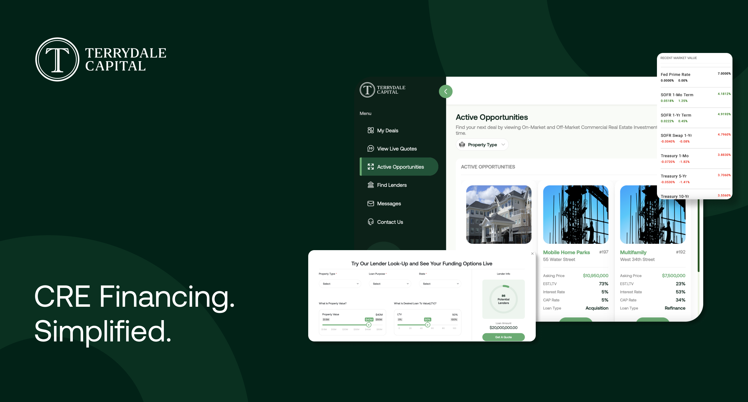Open the Mobile Home Parks listing title
Image resolution: width=748 pixels, height=402 pixels.
click(x=566, y=252)
